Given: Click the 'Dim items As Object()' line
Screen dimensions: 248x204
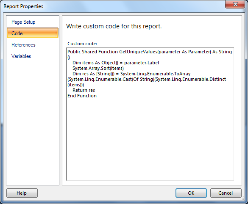Looking at the screenshot, I should coord(116,63).
